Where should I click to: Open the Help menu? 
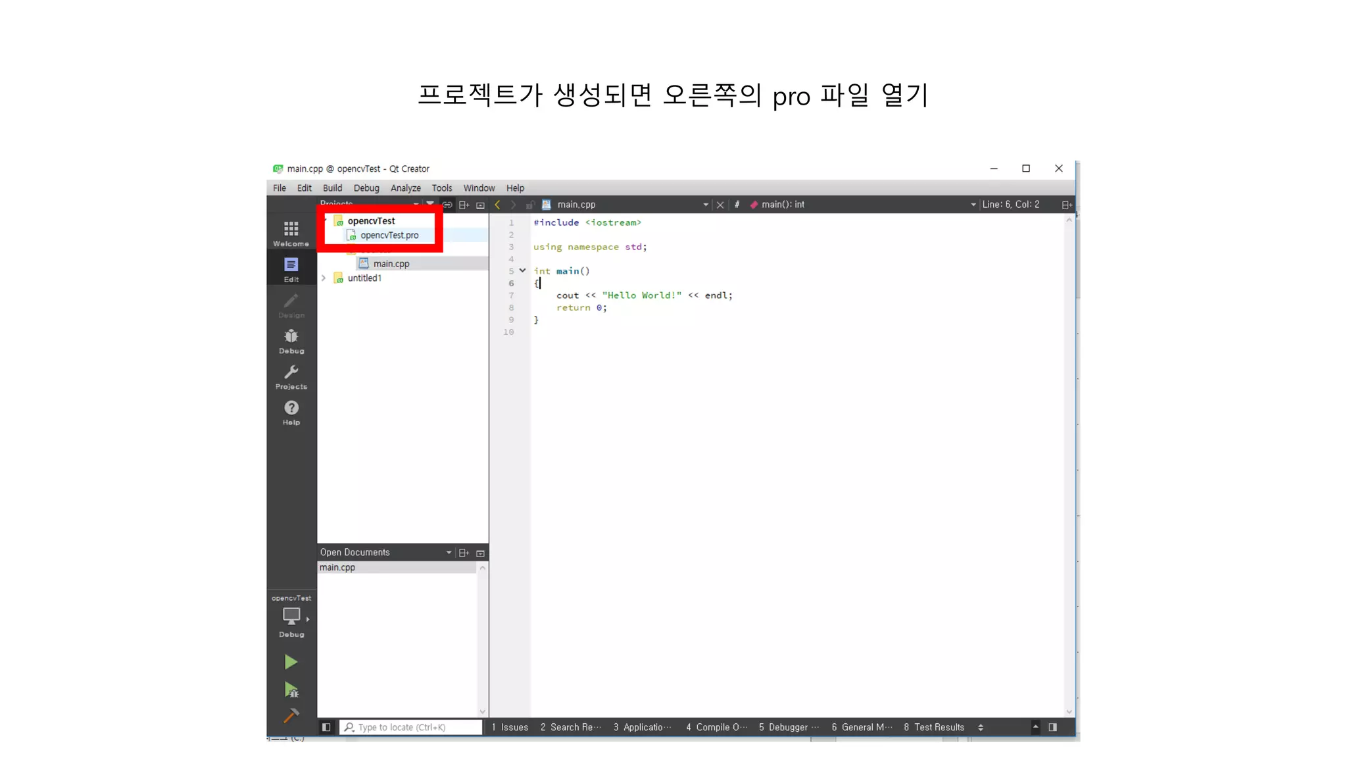click(515, 188)
